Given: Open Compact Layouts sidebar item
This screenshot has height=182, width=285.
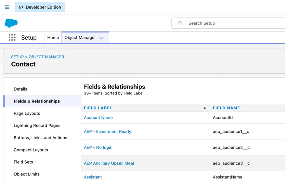Looking at the screenshot, I should (x=31, y=150).
